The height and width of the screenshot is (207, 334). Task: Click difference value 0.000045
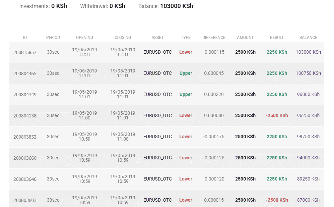pyautogui.click(x=214, y=73)
